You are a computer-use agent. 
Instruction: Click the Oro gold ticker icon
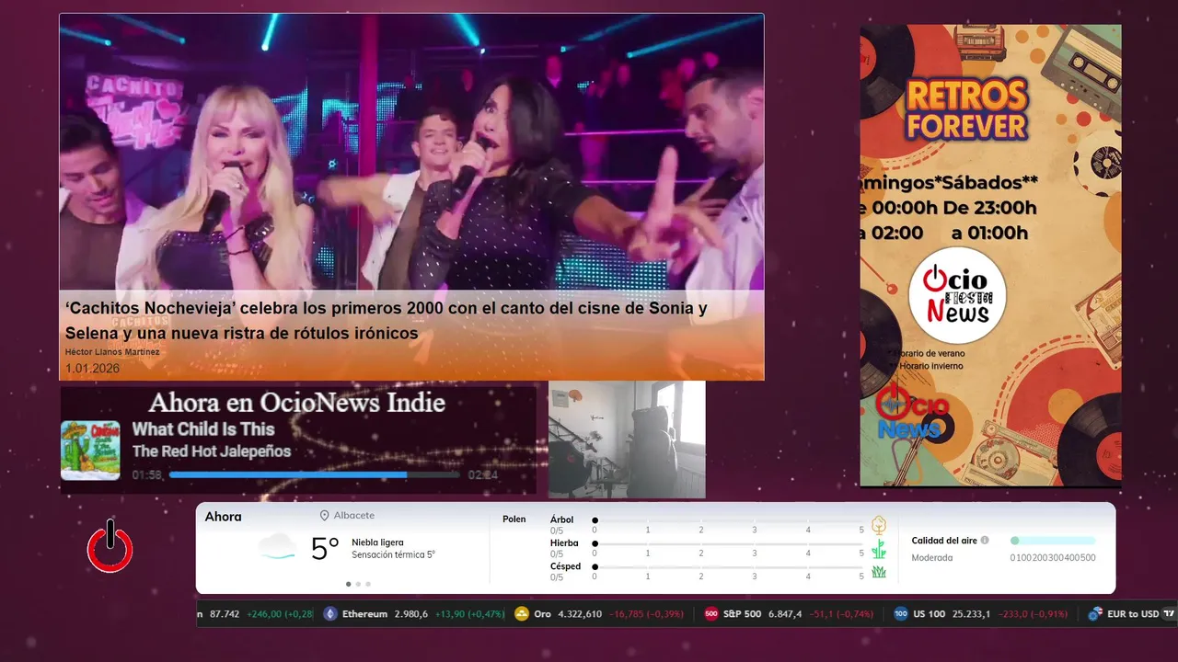[522, 614]
